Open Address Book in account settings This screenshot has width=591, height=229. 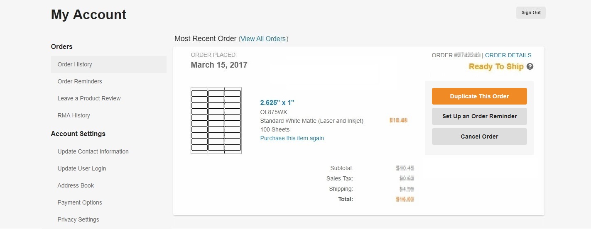click(76, 185)
